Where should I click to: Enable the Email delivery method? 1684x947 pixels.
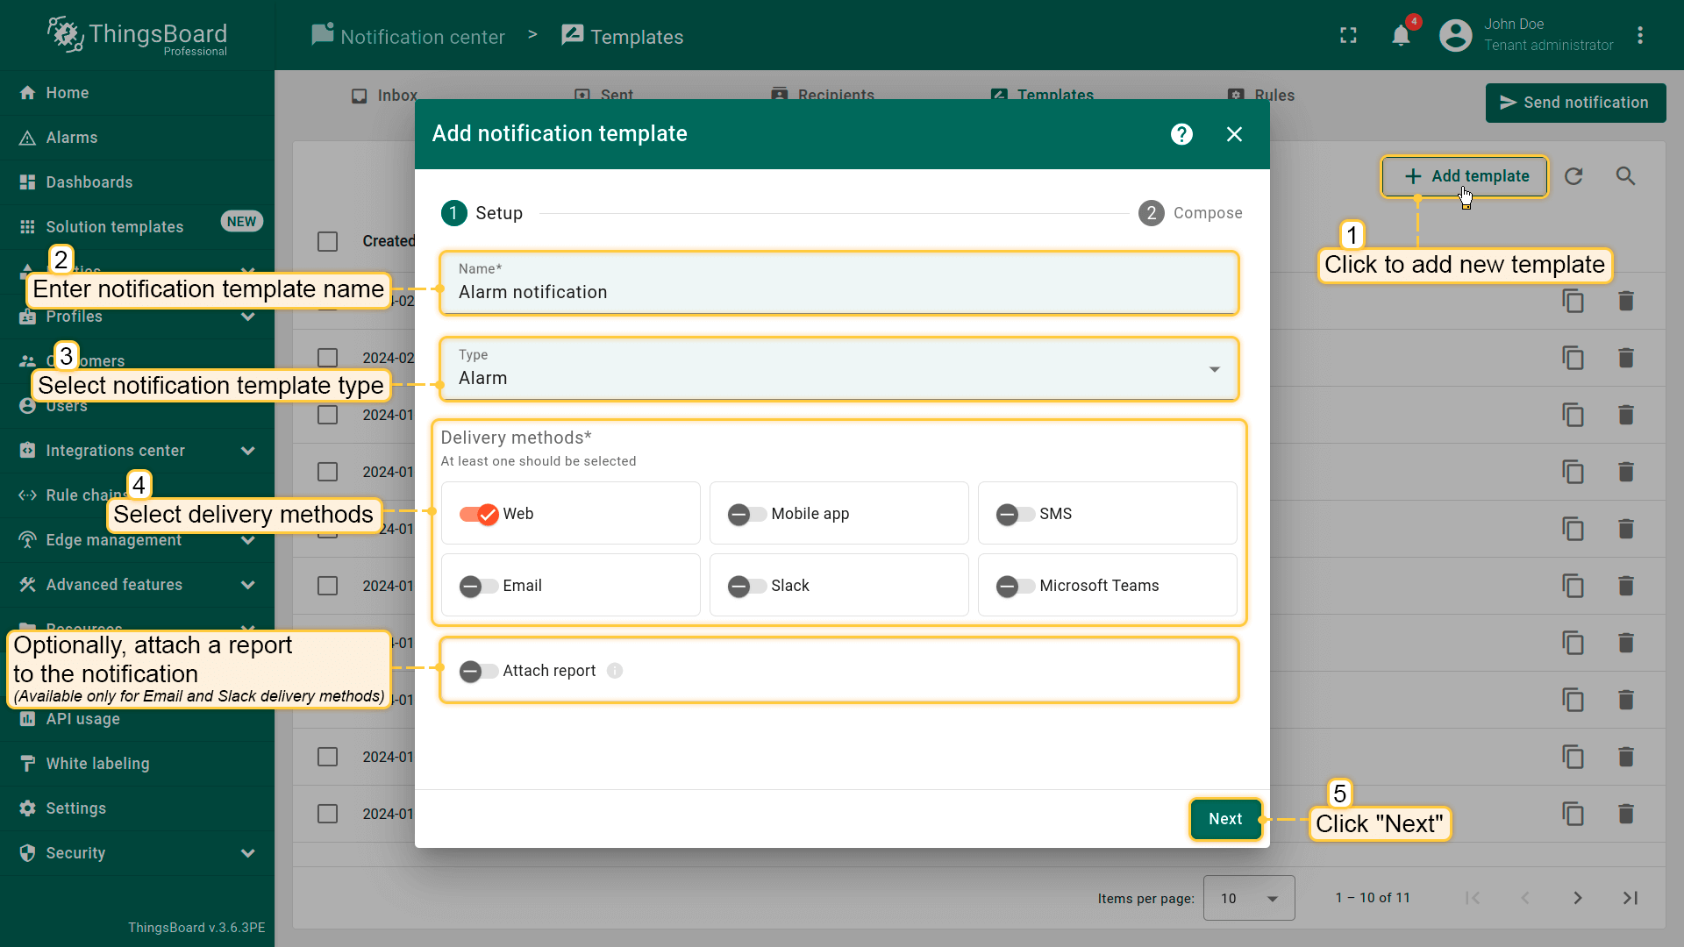(x=479, y=586)
